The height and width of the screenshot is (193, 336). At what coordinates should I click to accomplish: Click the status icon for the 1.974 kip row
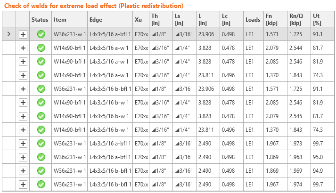(41, 184)
